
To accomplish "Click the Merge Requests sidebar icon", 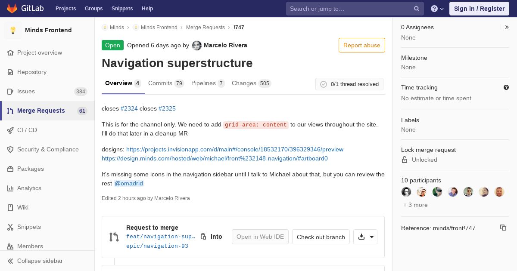I will click(x=10, y=111).
